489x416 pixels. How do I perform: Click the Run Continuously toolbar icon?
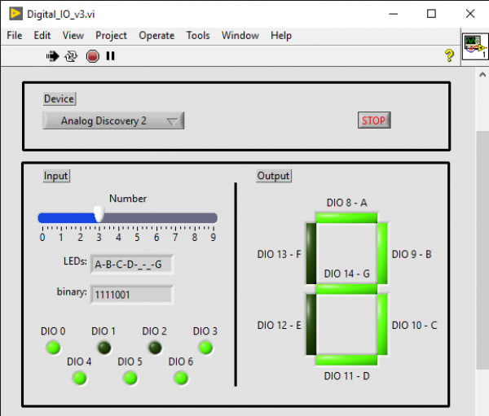pyautogui.click(x=71, y=56)
